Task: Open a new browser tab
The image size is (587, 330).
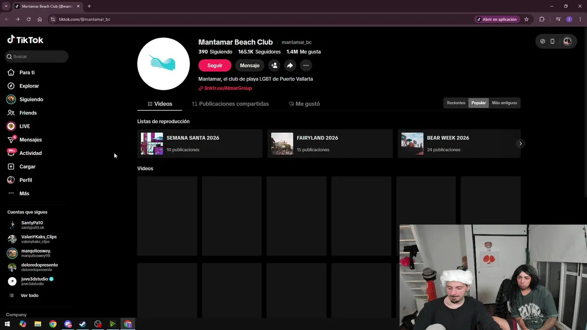Action: coord(89,6)
